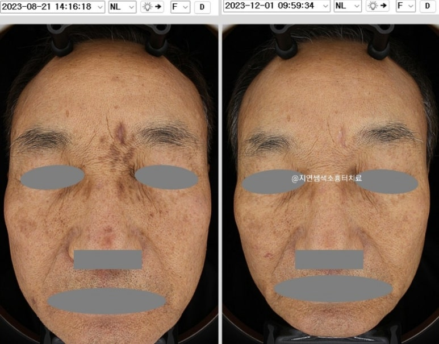Screen dimensions: 439x344
Task: Click the forehead scar between eyebrows in left photo
Action: tap(120, 135)
